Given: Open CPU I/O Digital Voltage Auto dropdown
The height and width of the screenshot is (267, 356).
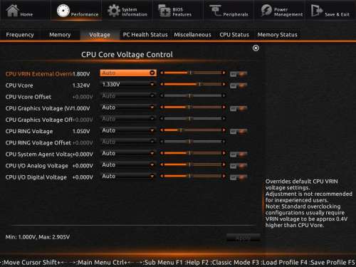Looking at the screenshot, I should click(128, 176).
